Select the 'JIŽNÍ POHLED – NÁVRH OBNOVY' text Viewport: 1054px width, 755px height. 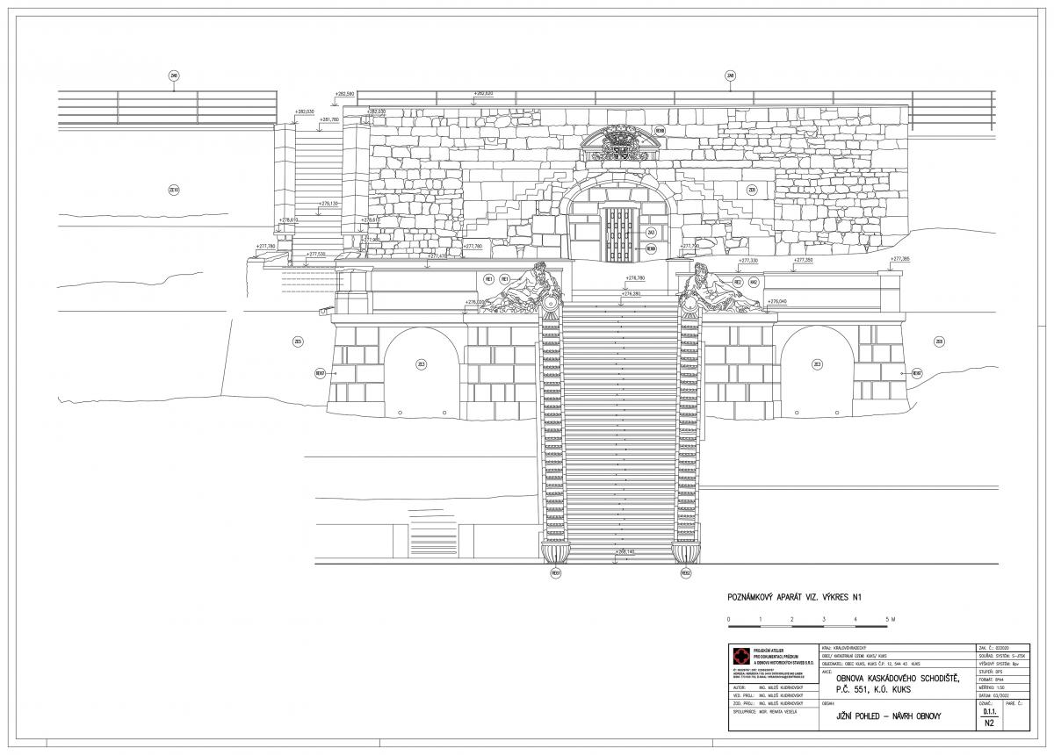[x=881, y=717]
